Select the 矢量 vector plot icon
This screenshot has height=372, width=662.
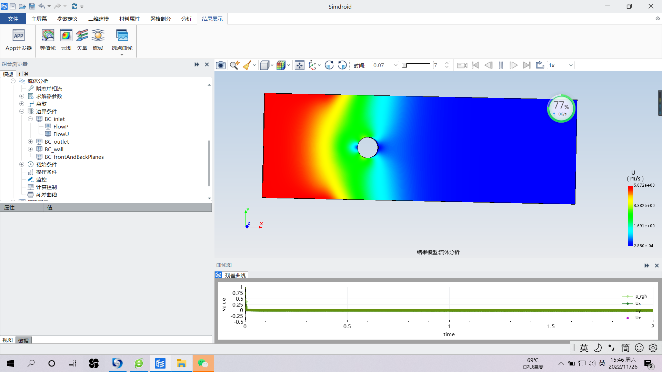tap(82, 40)
